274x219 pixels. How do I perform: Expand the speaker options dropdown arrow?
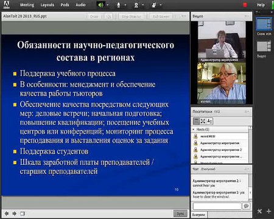tap(108, 5)
